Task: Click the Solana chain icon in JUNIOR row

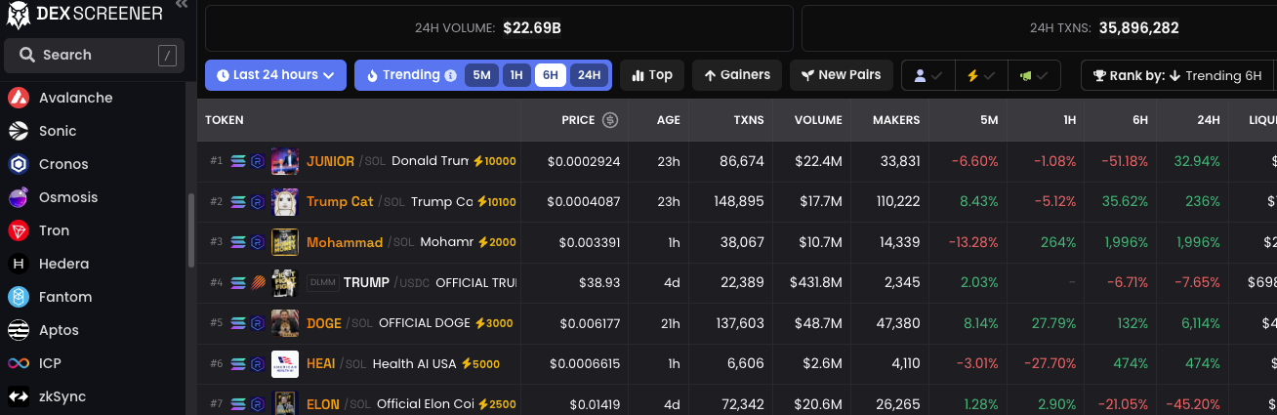Action: tap(239, 161)
